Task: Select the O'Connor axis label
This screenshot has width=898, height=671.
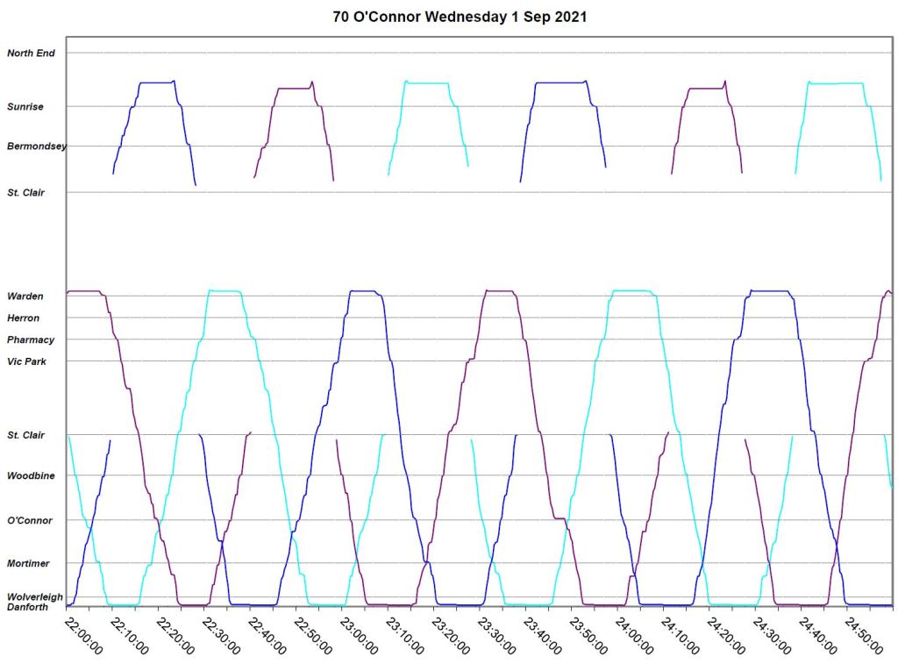Action: pos(30,521)
